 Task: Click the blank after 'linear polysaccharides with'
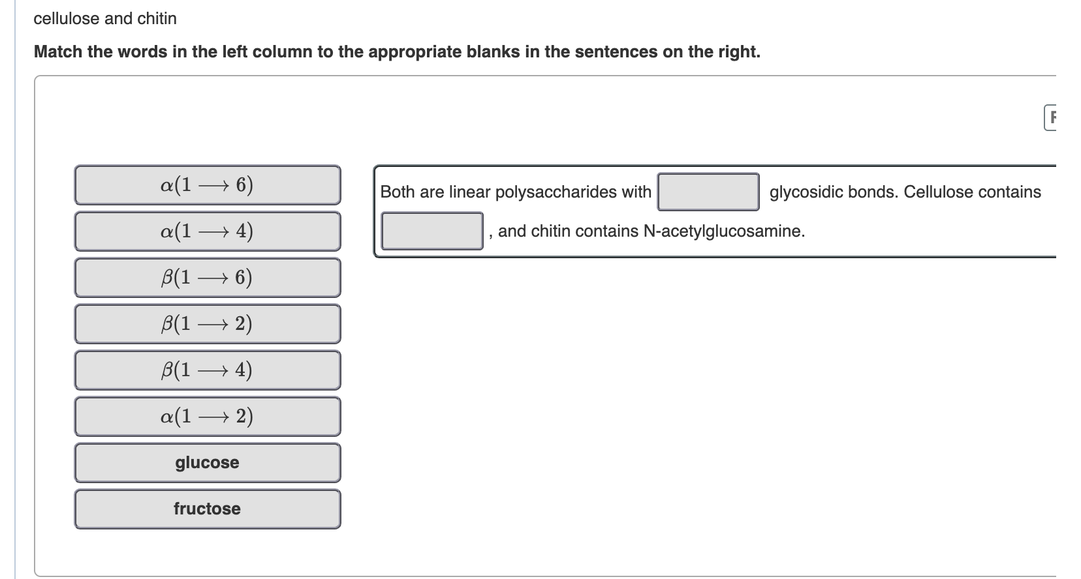tap(708, 191)
